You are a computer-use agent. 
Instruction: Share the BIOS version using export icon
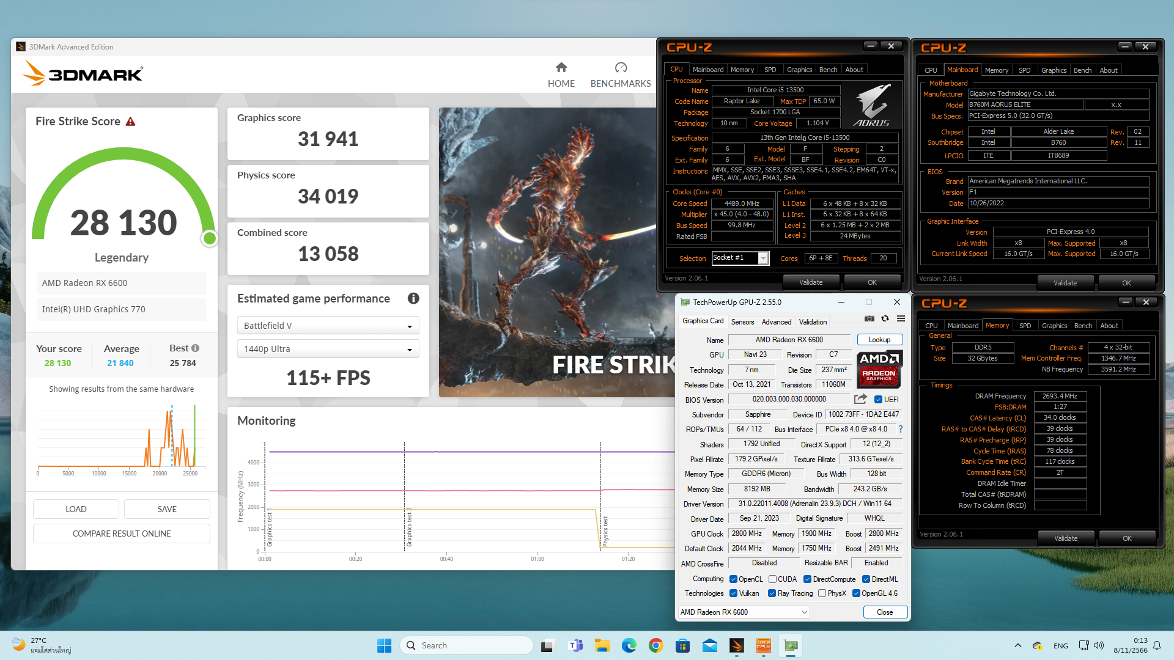(860, 399)
